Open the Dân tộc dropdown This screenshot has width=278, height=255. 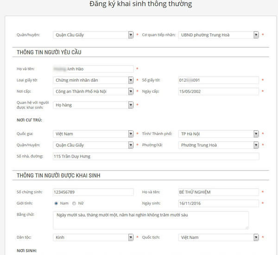[130, 237]
